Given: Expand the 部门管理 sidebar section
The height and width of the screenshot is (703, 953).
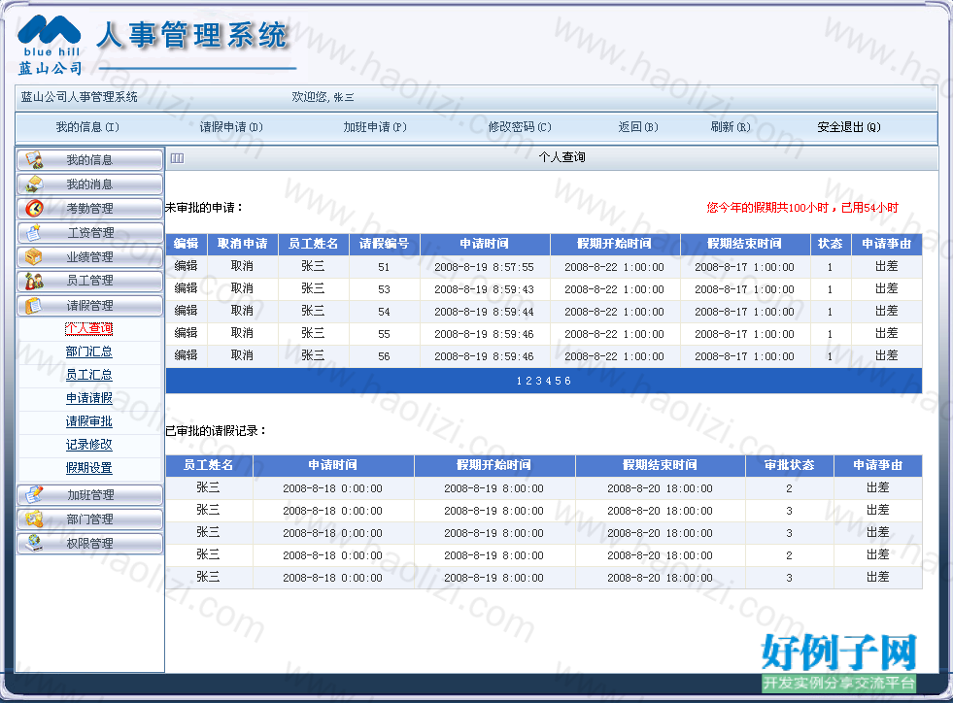Looking at the screenshot, I should (x=90, y=519).
